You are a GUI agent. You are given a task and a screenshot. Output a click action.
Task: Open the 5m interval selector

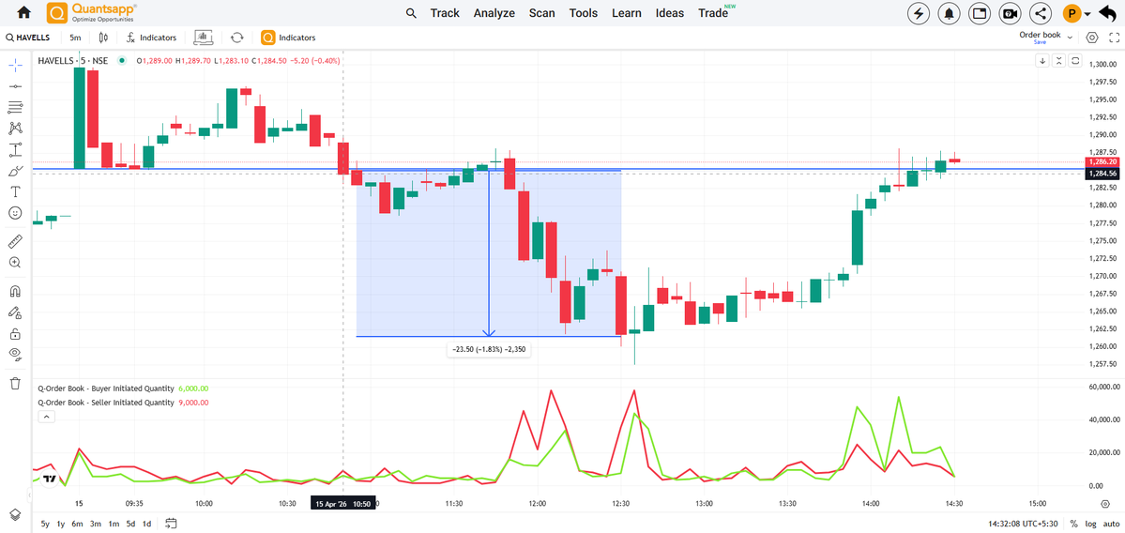pyautogui.click(x=75, y=38)
